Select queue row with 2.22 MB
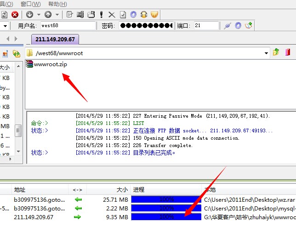296x244 pixels. point(148,208)
